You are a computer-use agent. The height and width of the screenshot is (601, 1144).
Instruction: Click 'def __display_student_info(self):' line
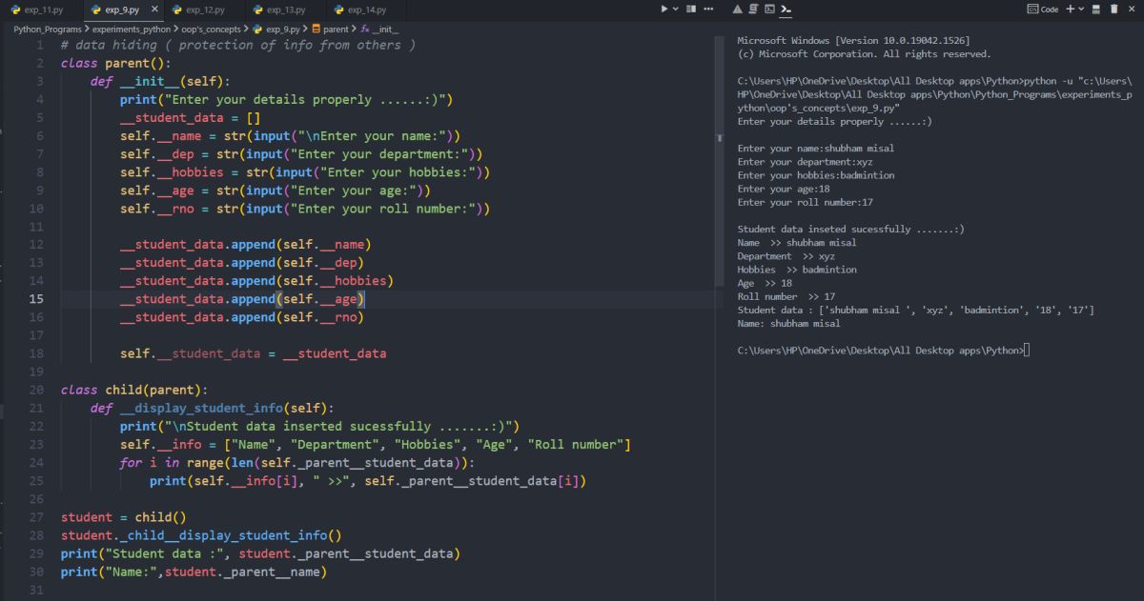pyautogui.click(x=213, y=408)
